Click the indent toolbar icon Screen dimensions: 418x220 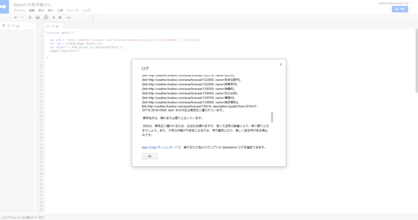(x=29, y=17)
